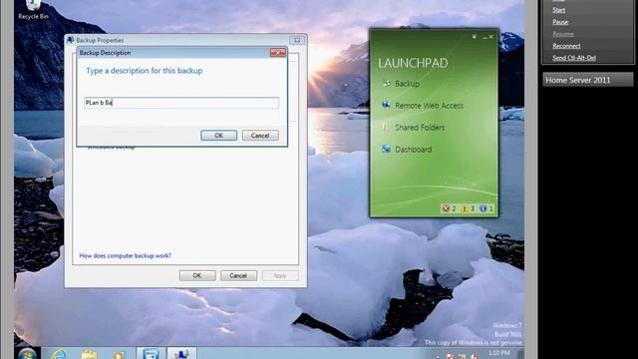This screenshot has height=359, width=638.
Task: View critical alerts in Launchpad
Action: click(449, 208)
